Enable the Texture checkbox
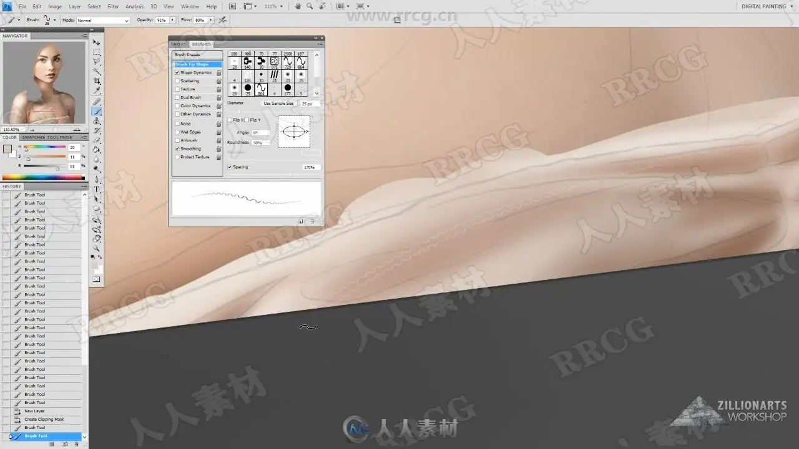This screenshot has height=449, width=799. tap(177, 89)
